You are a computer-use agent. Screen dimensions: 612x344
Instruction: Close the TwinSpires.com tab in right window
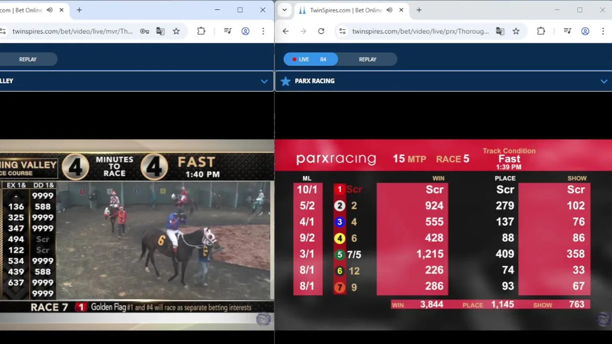(x=401, y=10)
